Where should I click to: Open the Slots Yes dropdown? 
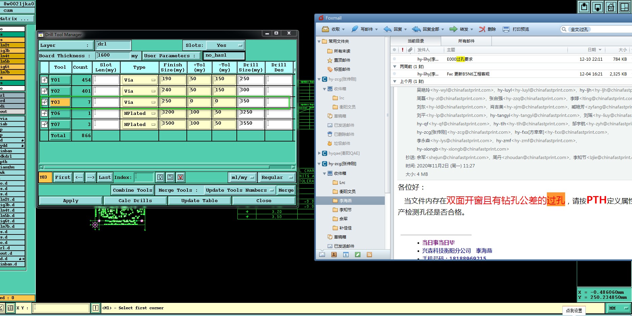point(225,45)
